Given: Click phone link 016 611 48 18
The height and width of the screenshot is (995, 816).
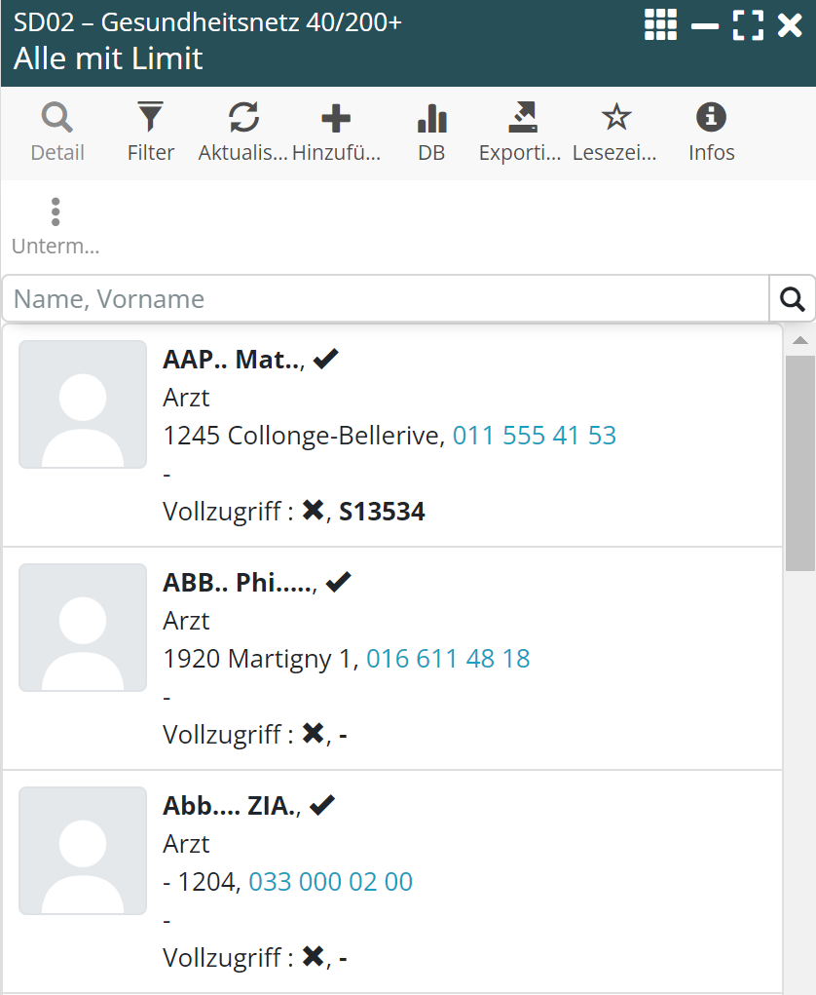Looking at the screenshot, I should pyautogui.click(x=448, y=659).
